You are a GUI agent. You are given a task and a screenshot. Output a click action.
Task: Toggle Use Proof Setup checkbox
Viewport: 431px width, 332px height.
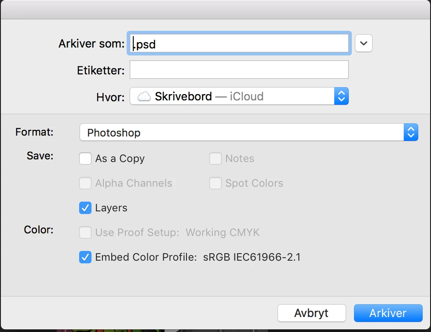click(x=85, y=232)
